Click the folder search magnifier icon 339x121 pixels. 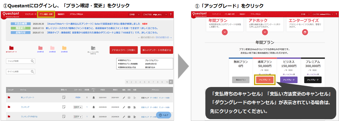[x=32, y=61]
